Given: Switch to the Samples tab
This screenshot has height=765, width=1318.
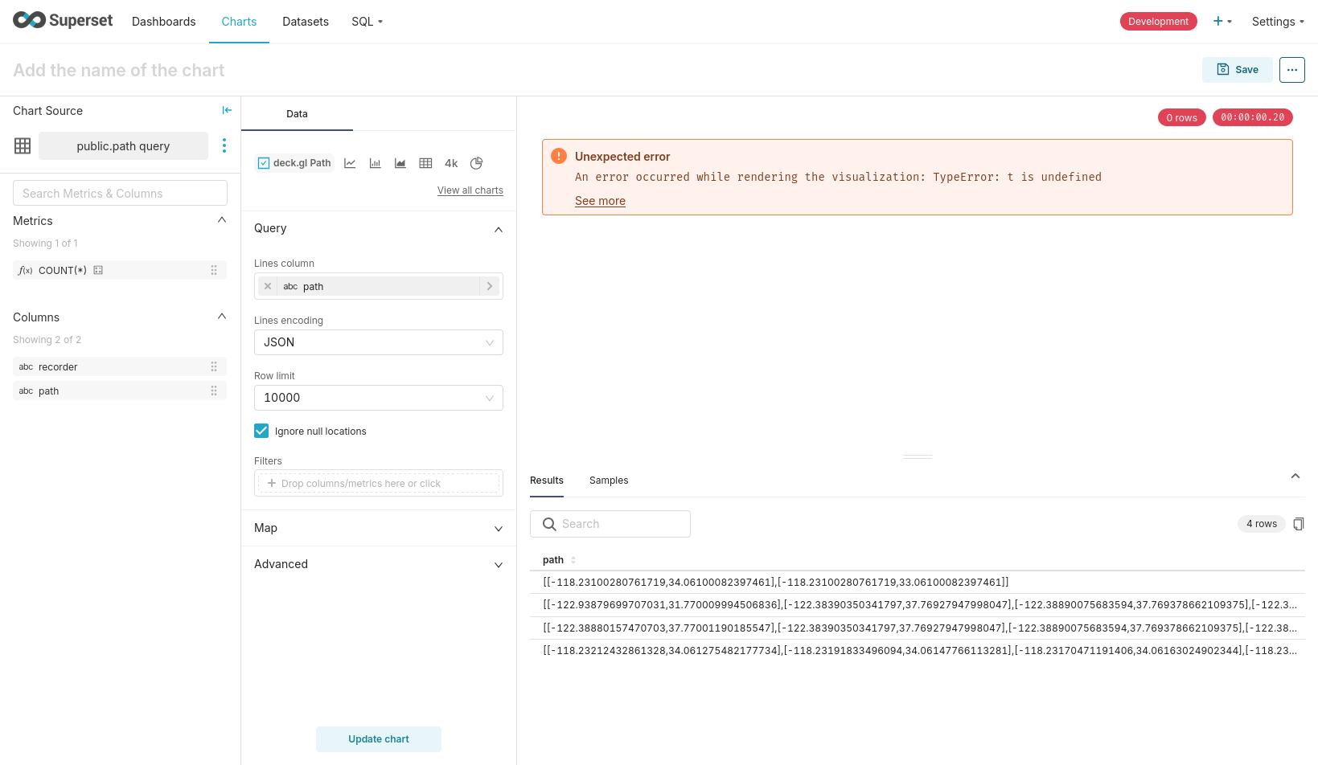Looking at the screenshot, I should tap(609, 481).
